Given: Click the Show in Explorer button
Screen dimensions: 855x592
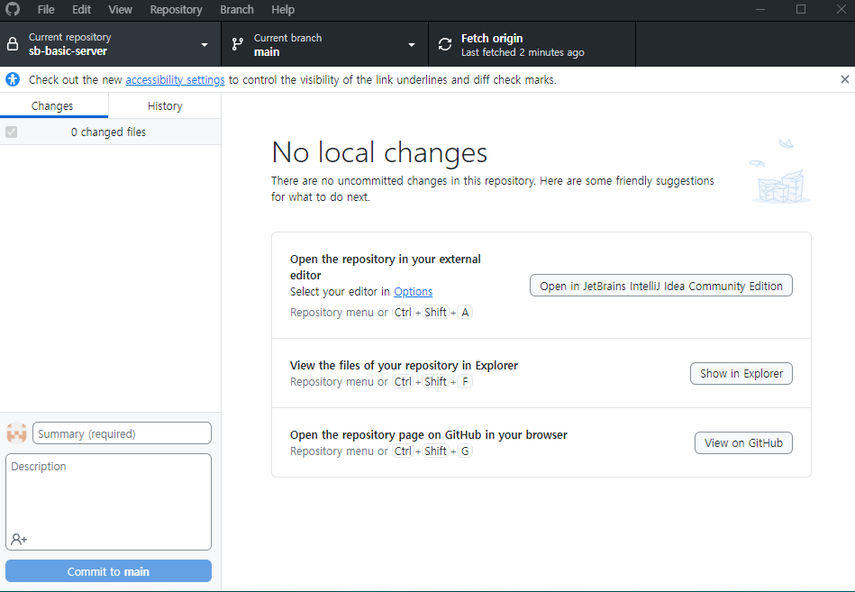Looking at the screenshot, I should click(741, 373).
